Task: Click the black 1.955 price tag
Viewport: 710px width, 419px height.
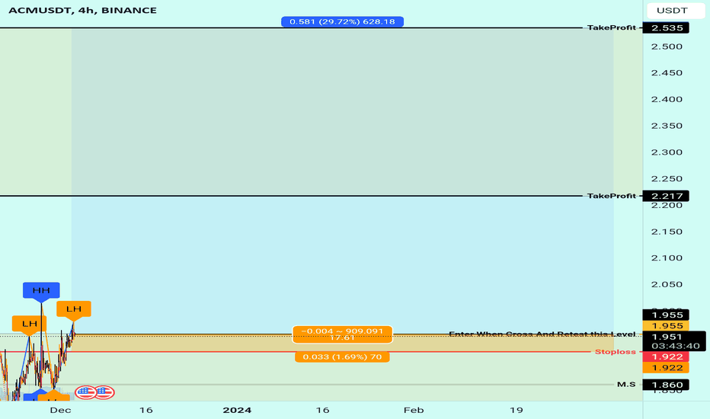Action: click(x=667, y=315)
